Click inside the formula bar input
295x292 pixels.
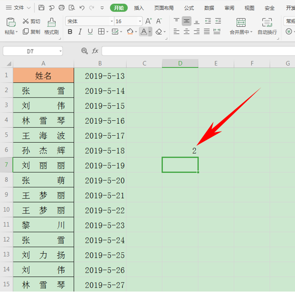pyautogui.click(x=198, y=51)
